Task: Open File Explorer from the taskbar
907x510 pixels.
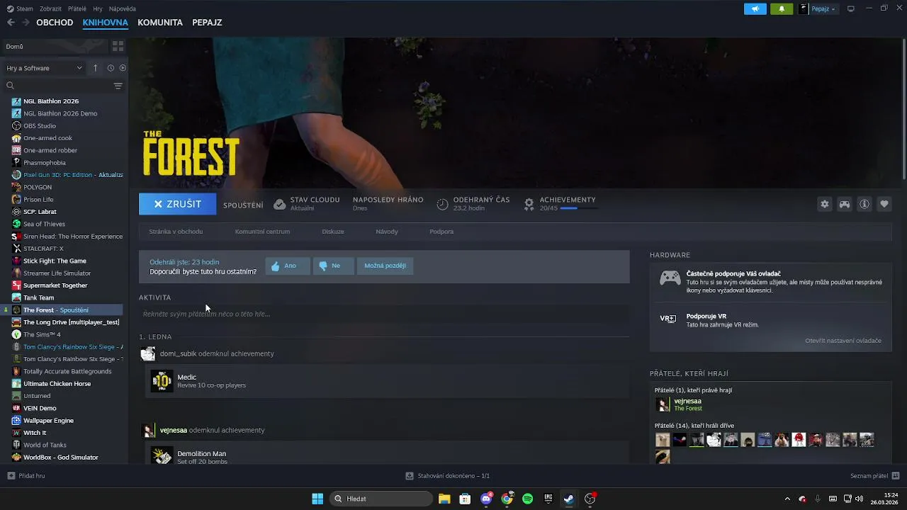Action: 444,499
